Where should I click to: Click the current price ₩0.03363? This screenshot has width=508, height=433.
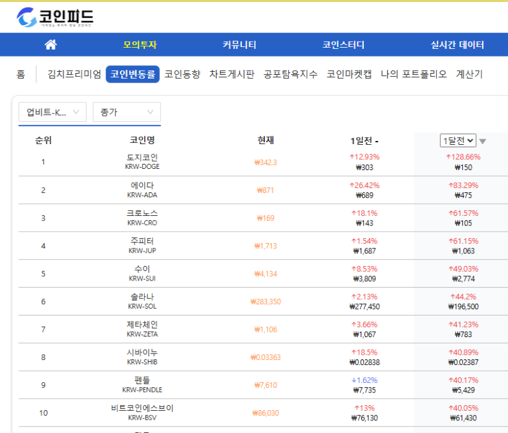(x=265, y=357)
